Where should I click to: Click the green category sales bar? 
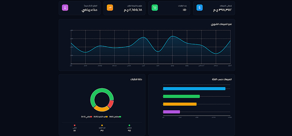pyautogui.click(x=181, y=97)
